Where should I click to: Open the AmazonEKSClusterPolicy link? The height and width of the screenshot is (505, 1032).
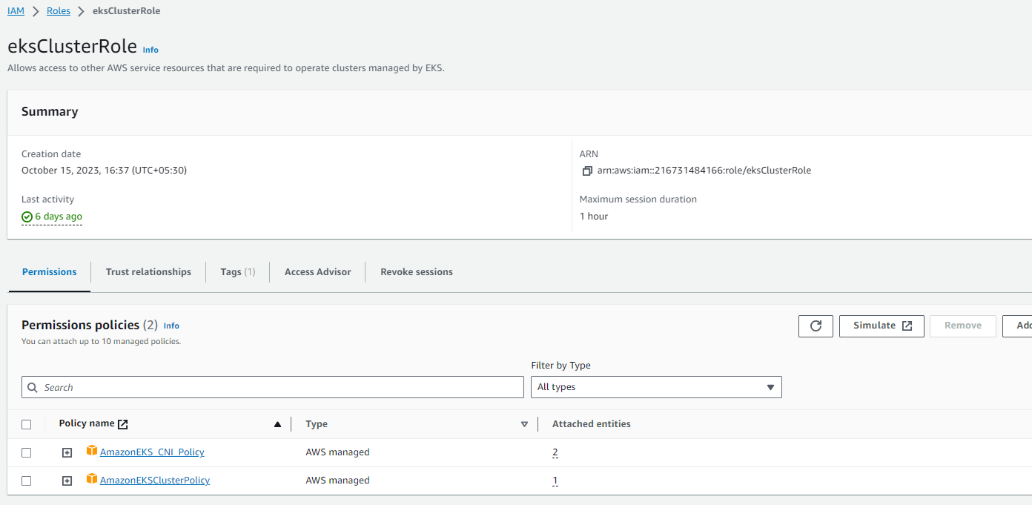[155, 481]
